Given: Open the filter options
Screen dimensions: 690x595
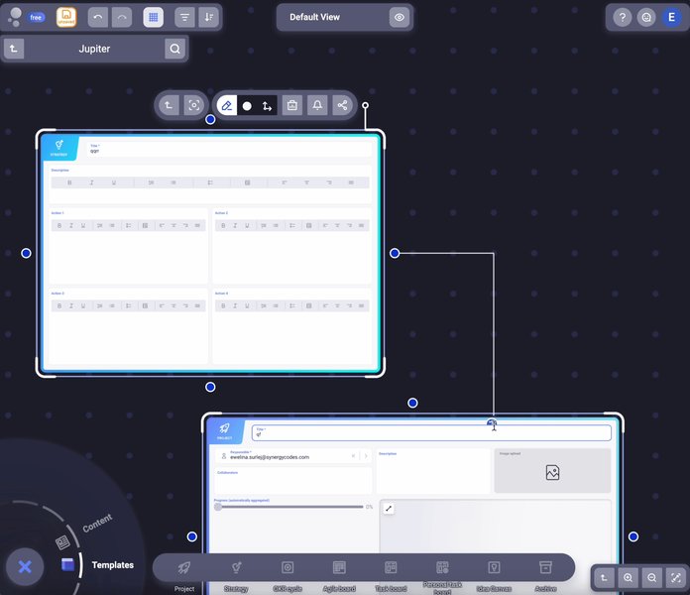Looking at the screenshot, I should point(184,17).
